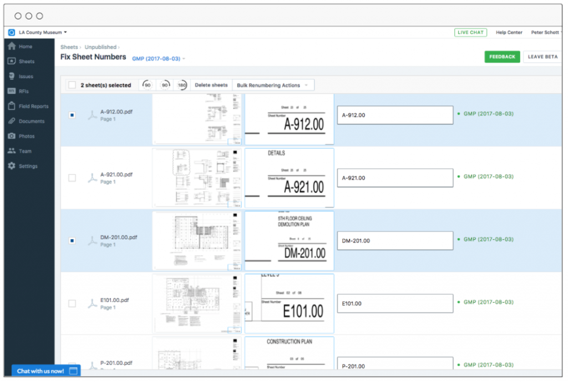The height and width of the screenshot is (382, 568).
Task: Click the LIVE CHAT button
Action: (x=470, y=32)
